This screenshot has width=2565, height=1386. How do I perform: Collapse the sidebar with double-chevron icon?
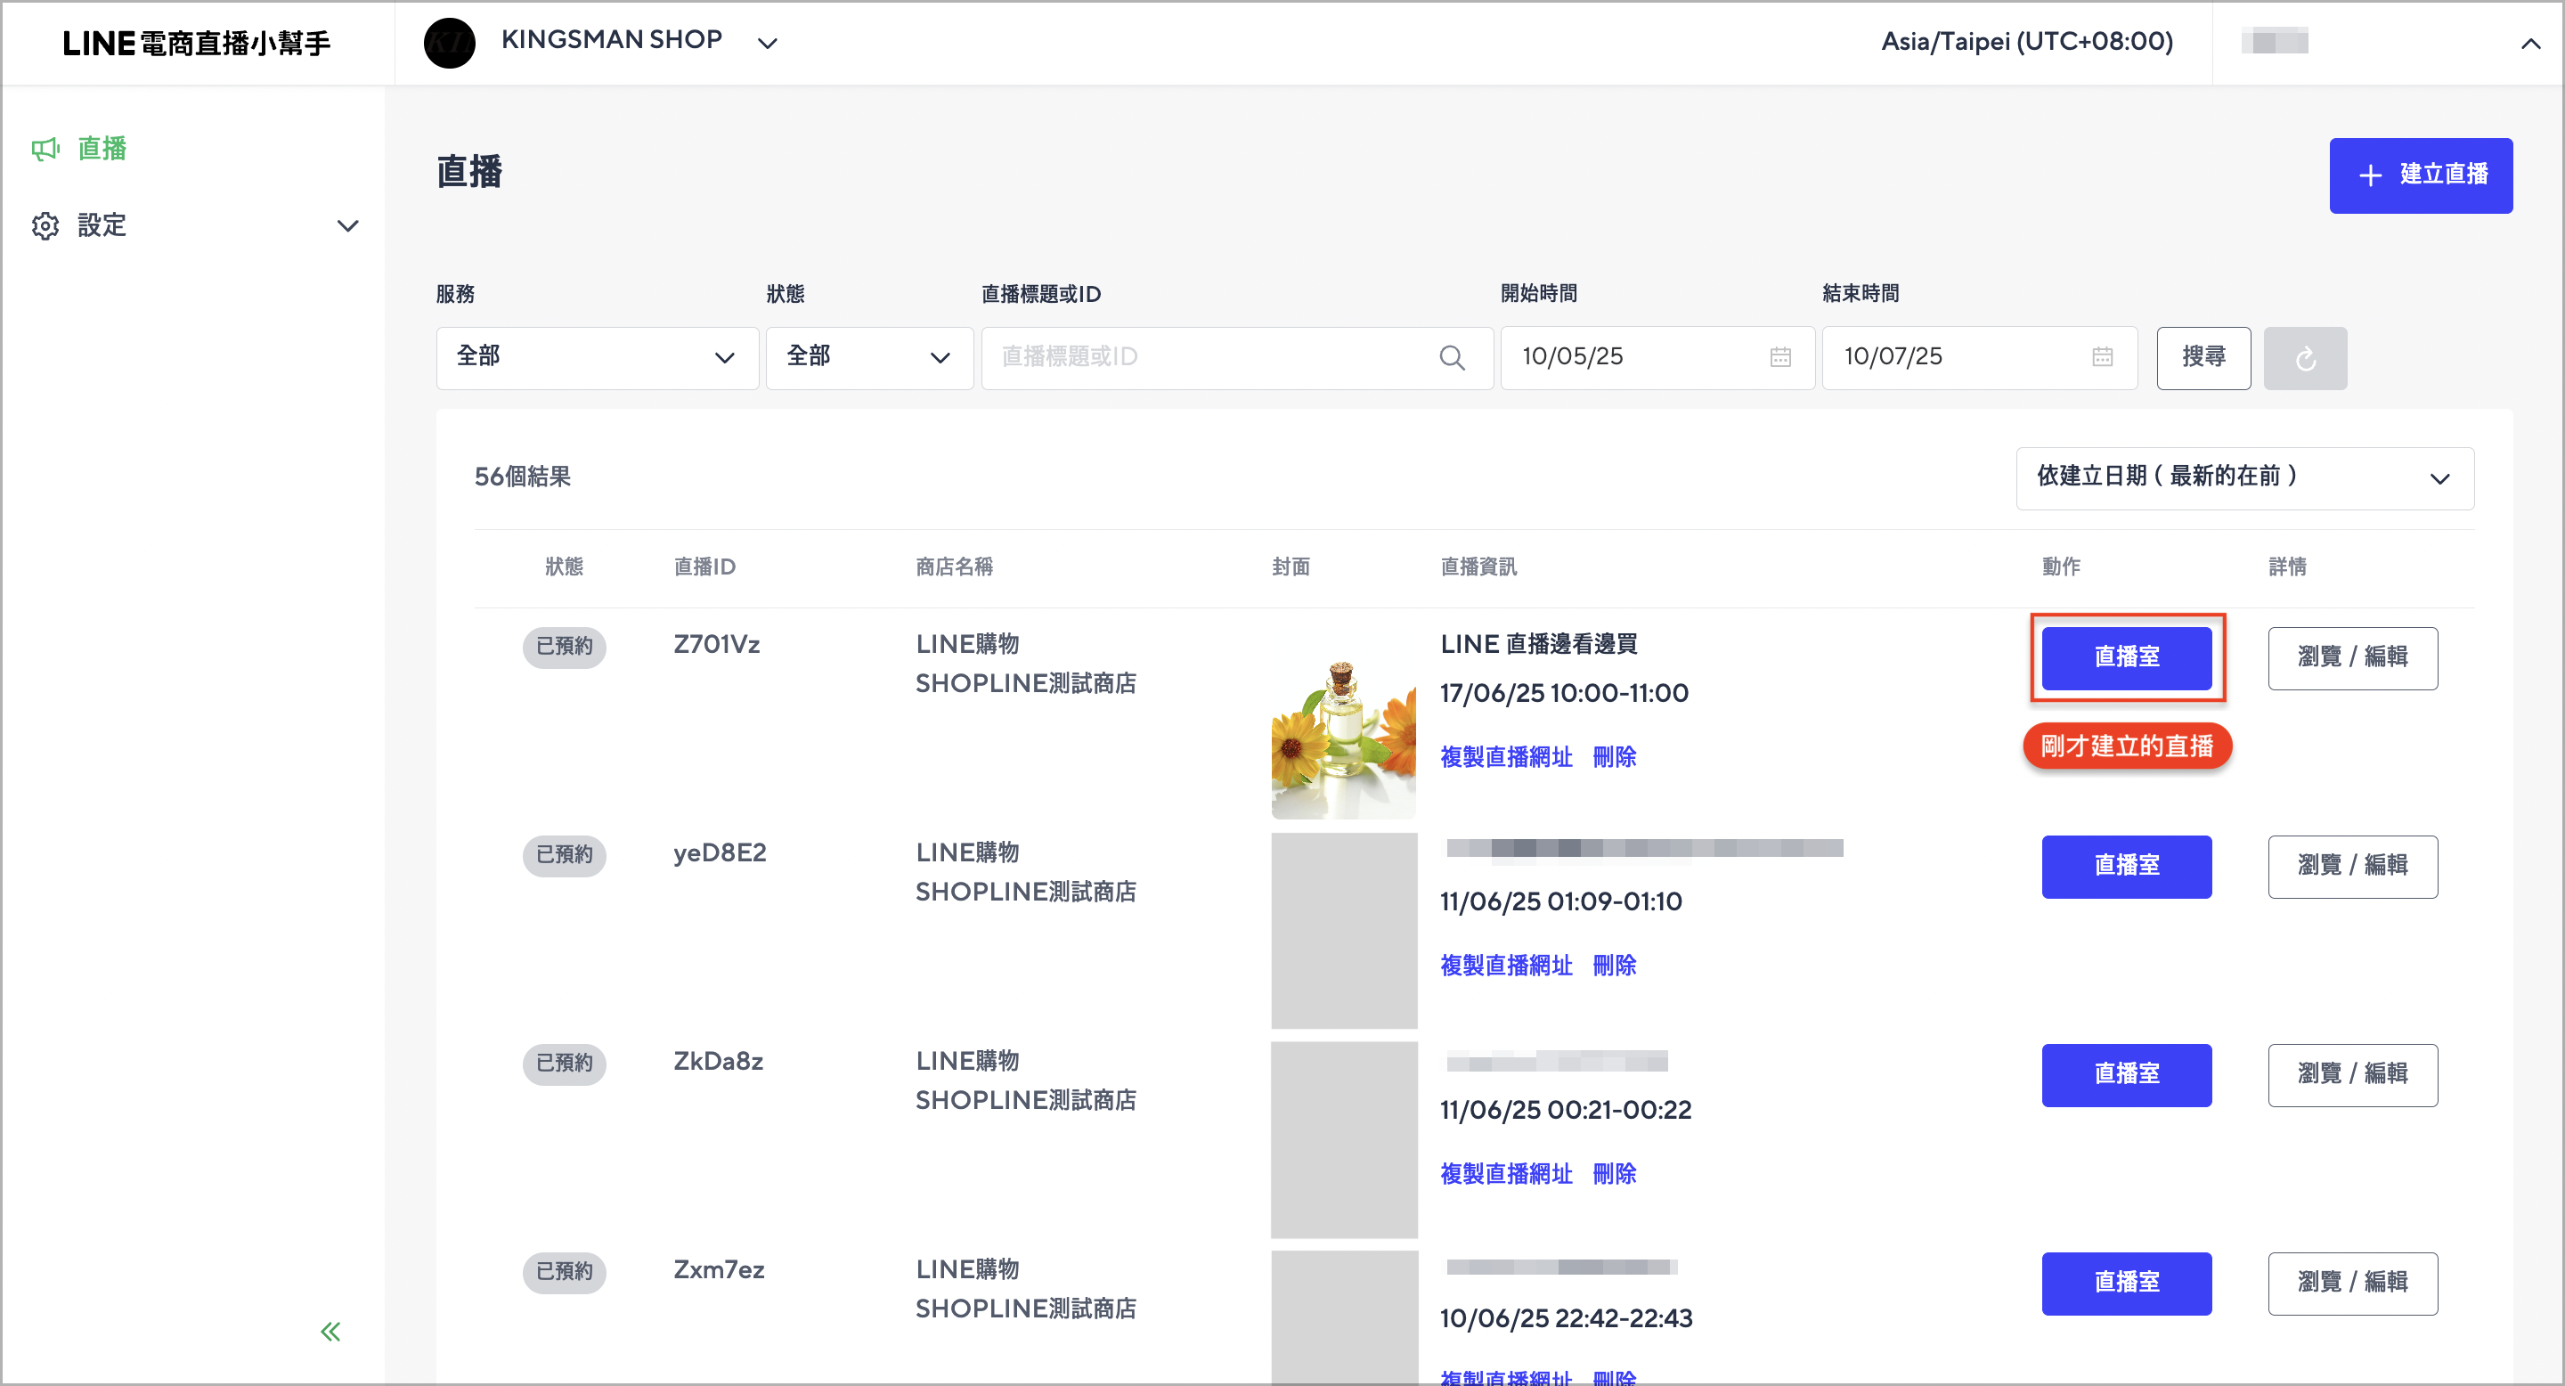point(330,1332)
